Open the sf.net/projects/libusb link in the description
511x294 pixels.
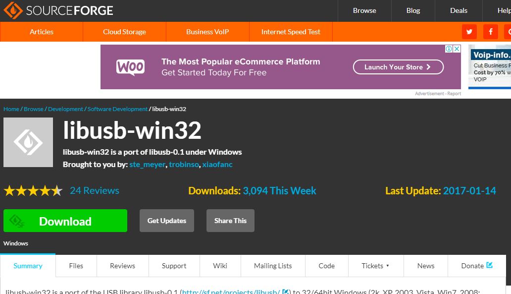[231, 292]
